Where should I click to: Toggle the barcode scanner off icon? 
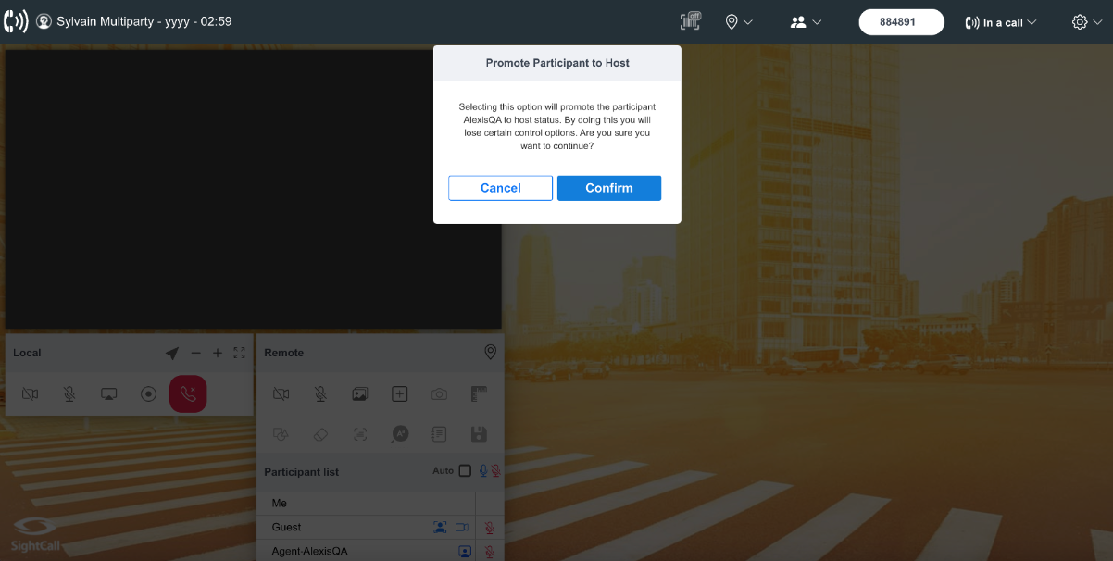[690, 21]
